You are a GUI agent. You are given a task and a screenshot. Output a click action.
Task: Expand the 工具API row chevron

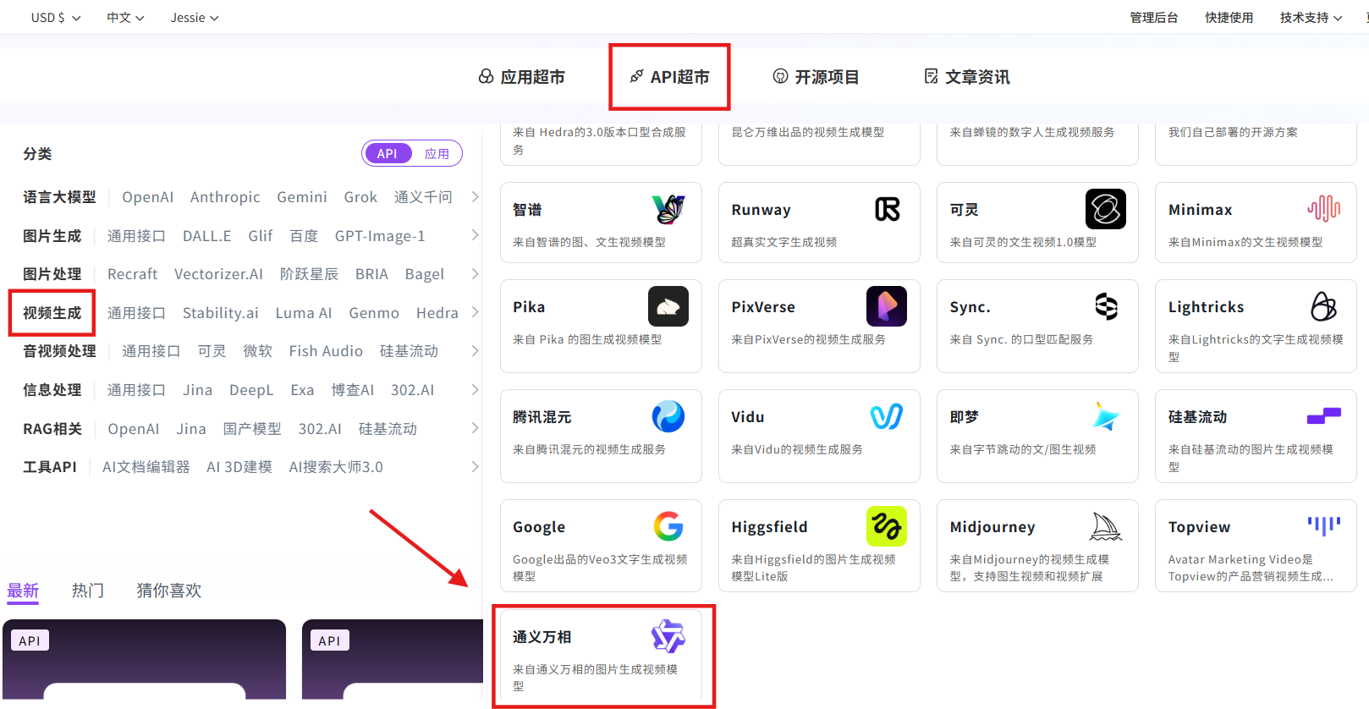click(475, 466)
